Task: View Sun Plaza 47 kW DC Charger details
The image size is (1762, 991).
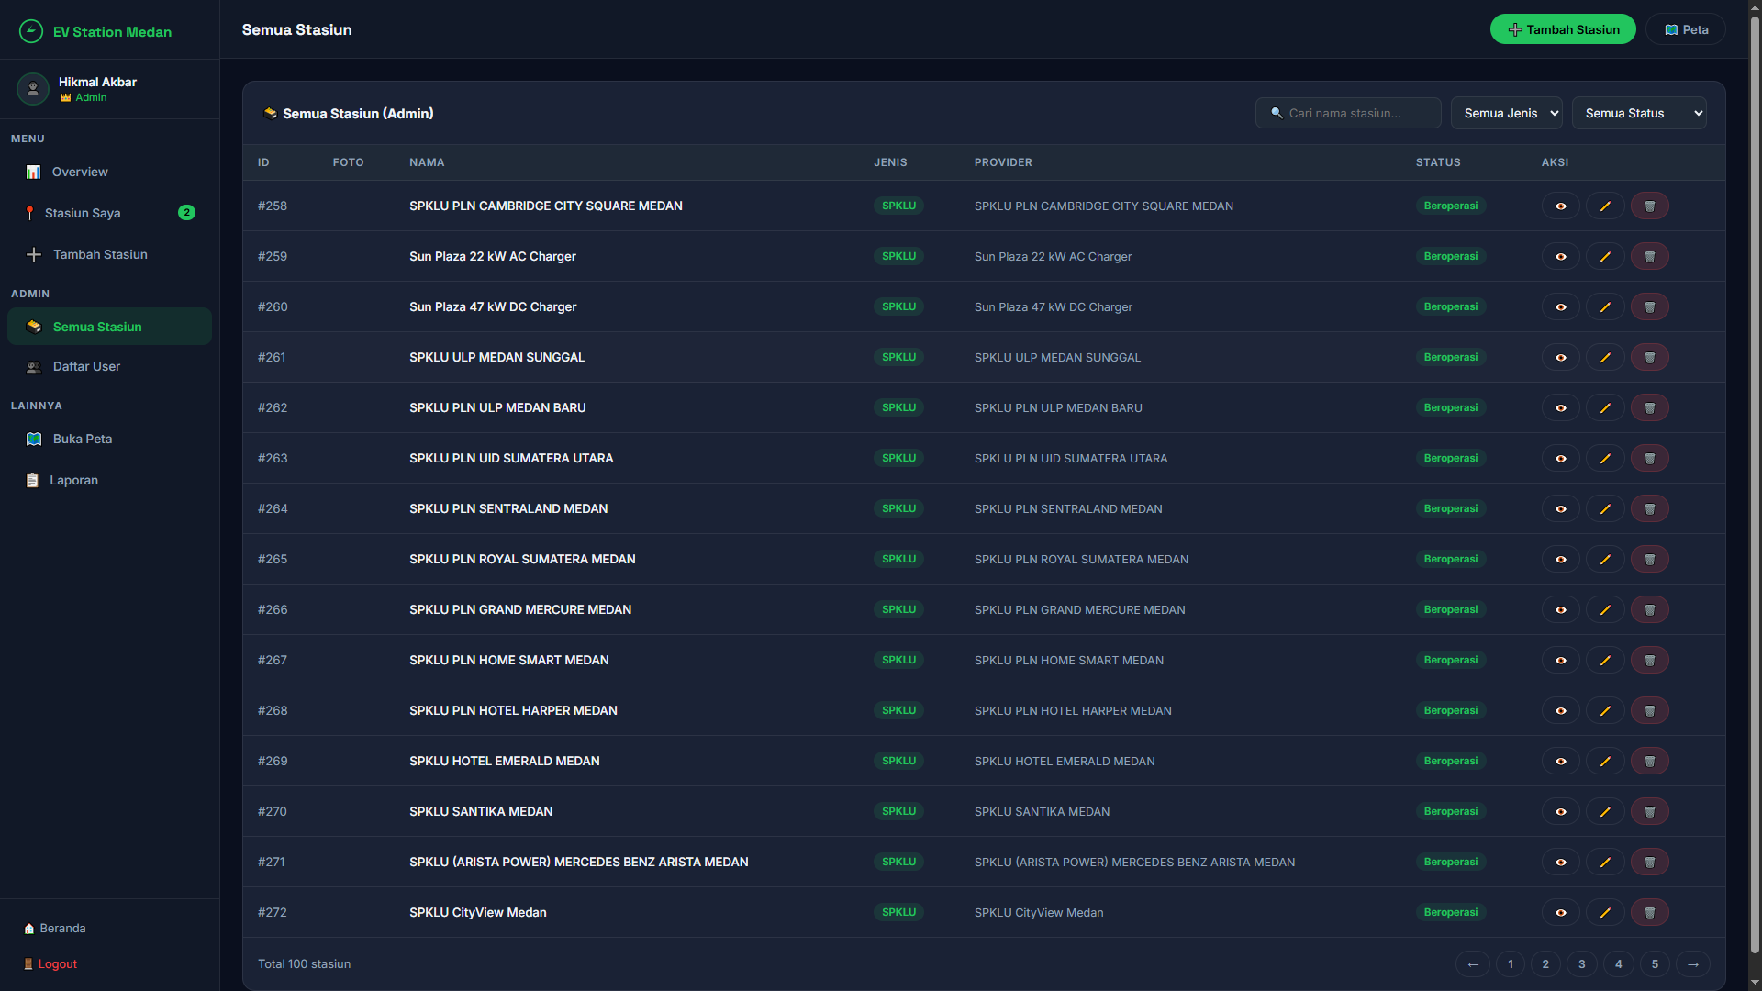Action: (1560, 306)
